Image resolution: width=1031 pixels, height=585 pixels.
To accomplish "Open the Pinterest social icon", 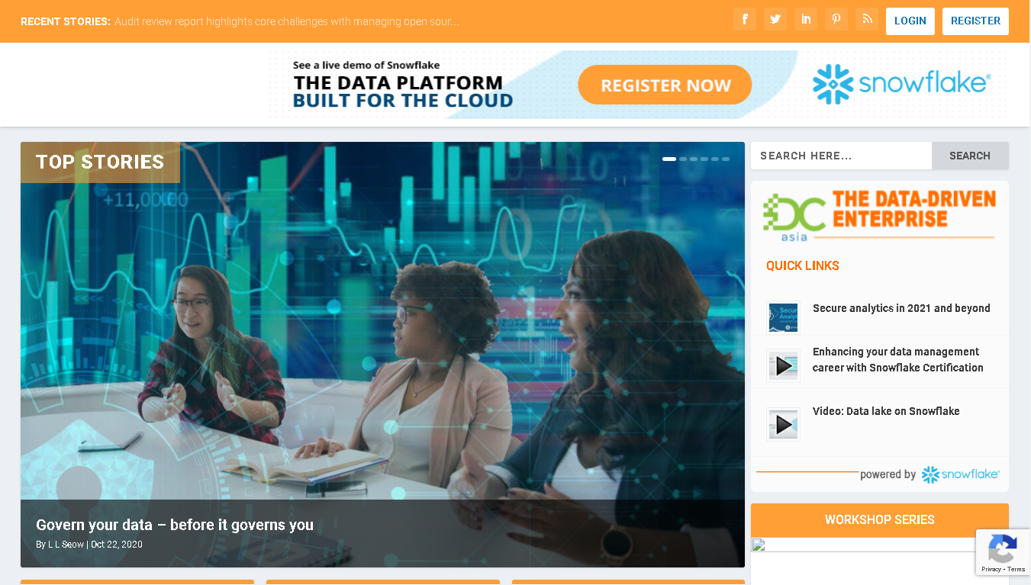I will point(836,20).
